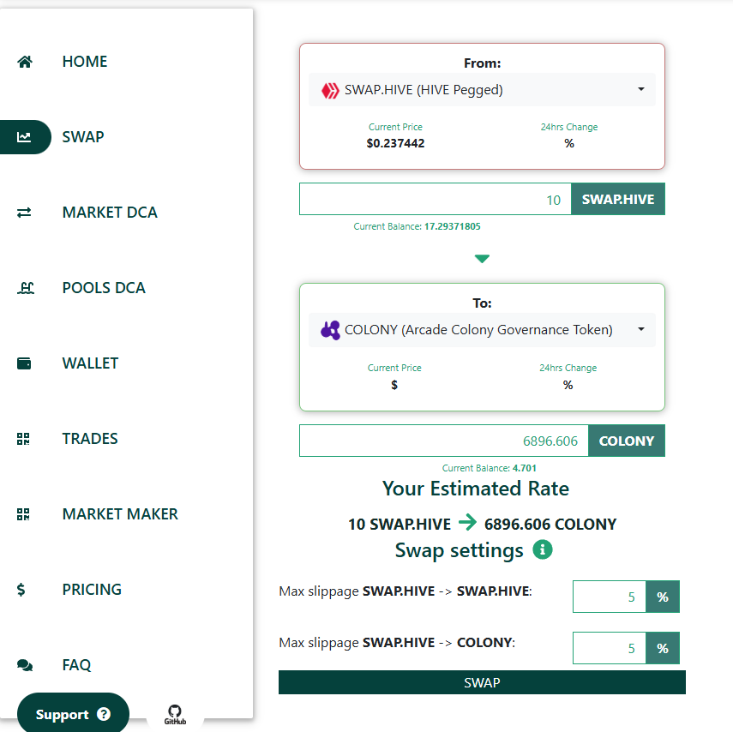Viewport: 733px width, 732px height.
Task: Edit max slippage SWAP.HIVE to SWAP.HIVE field
Action: coord(610,597)
